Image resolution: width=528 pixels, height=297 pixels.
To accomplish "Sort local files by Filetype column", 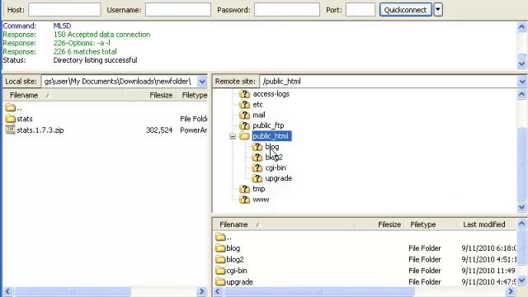I will point(192,96).
